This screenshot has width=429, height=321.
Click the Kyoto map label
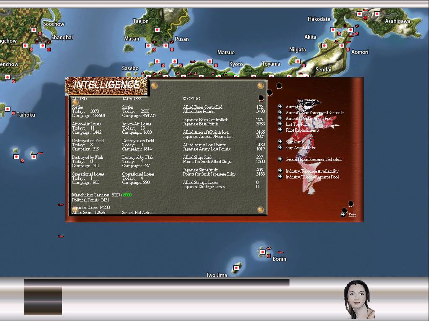point(236,64)
